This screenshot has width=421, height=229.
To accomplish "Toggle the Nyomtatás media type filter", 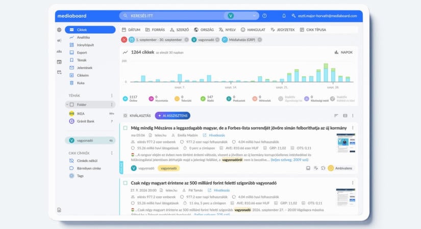I will [158, 99].
